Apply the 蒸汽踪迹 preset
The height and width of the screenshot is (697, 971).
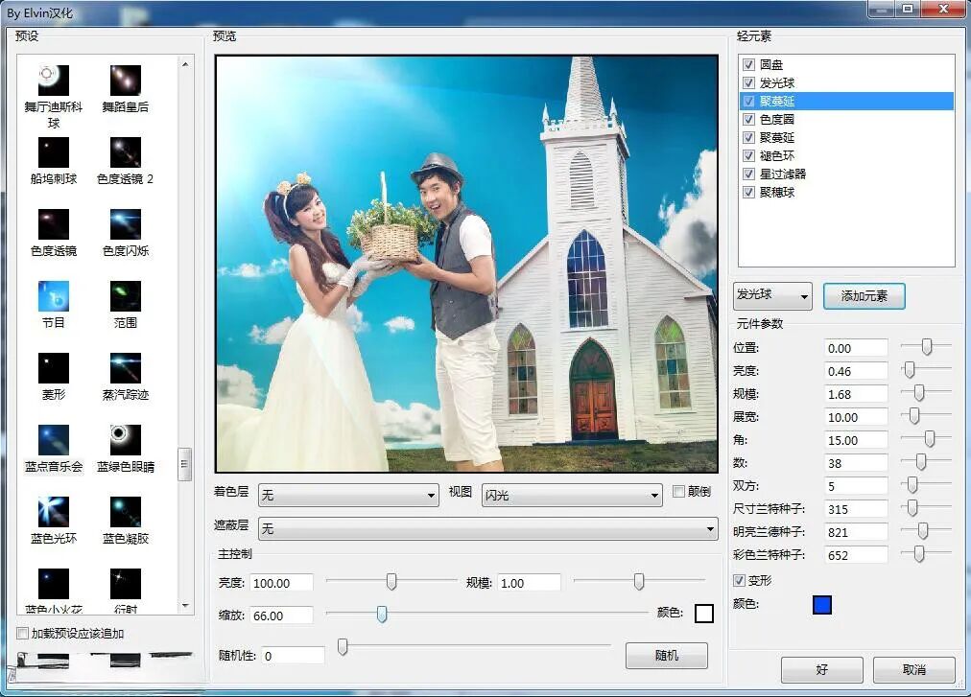point(126,367)
